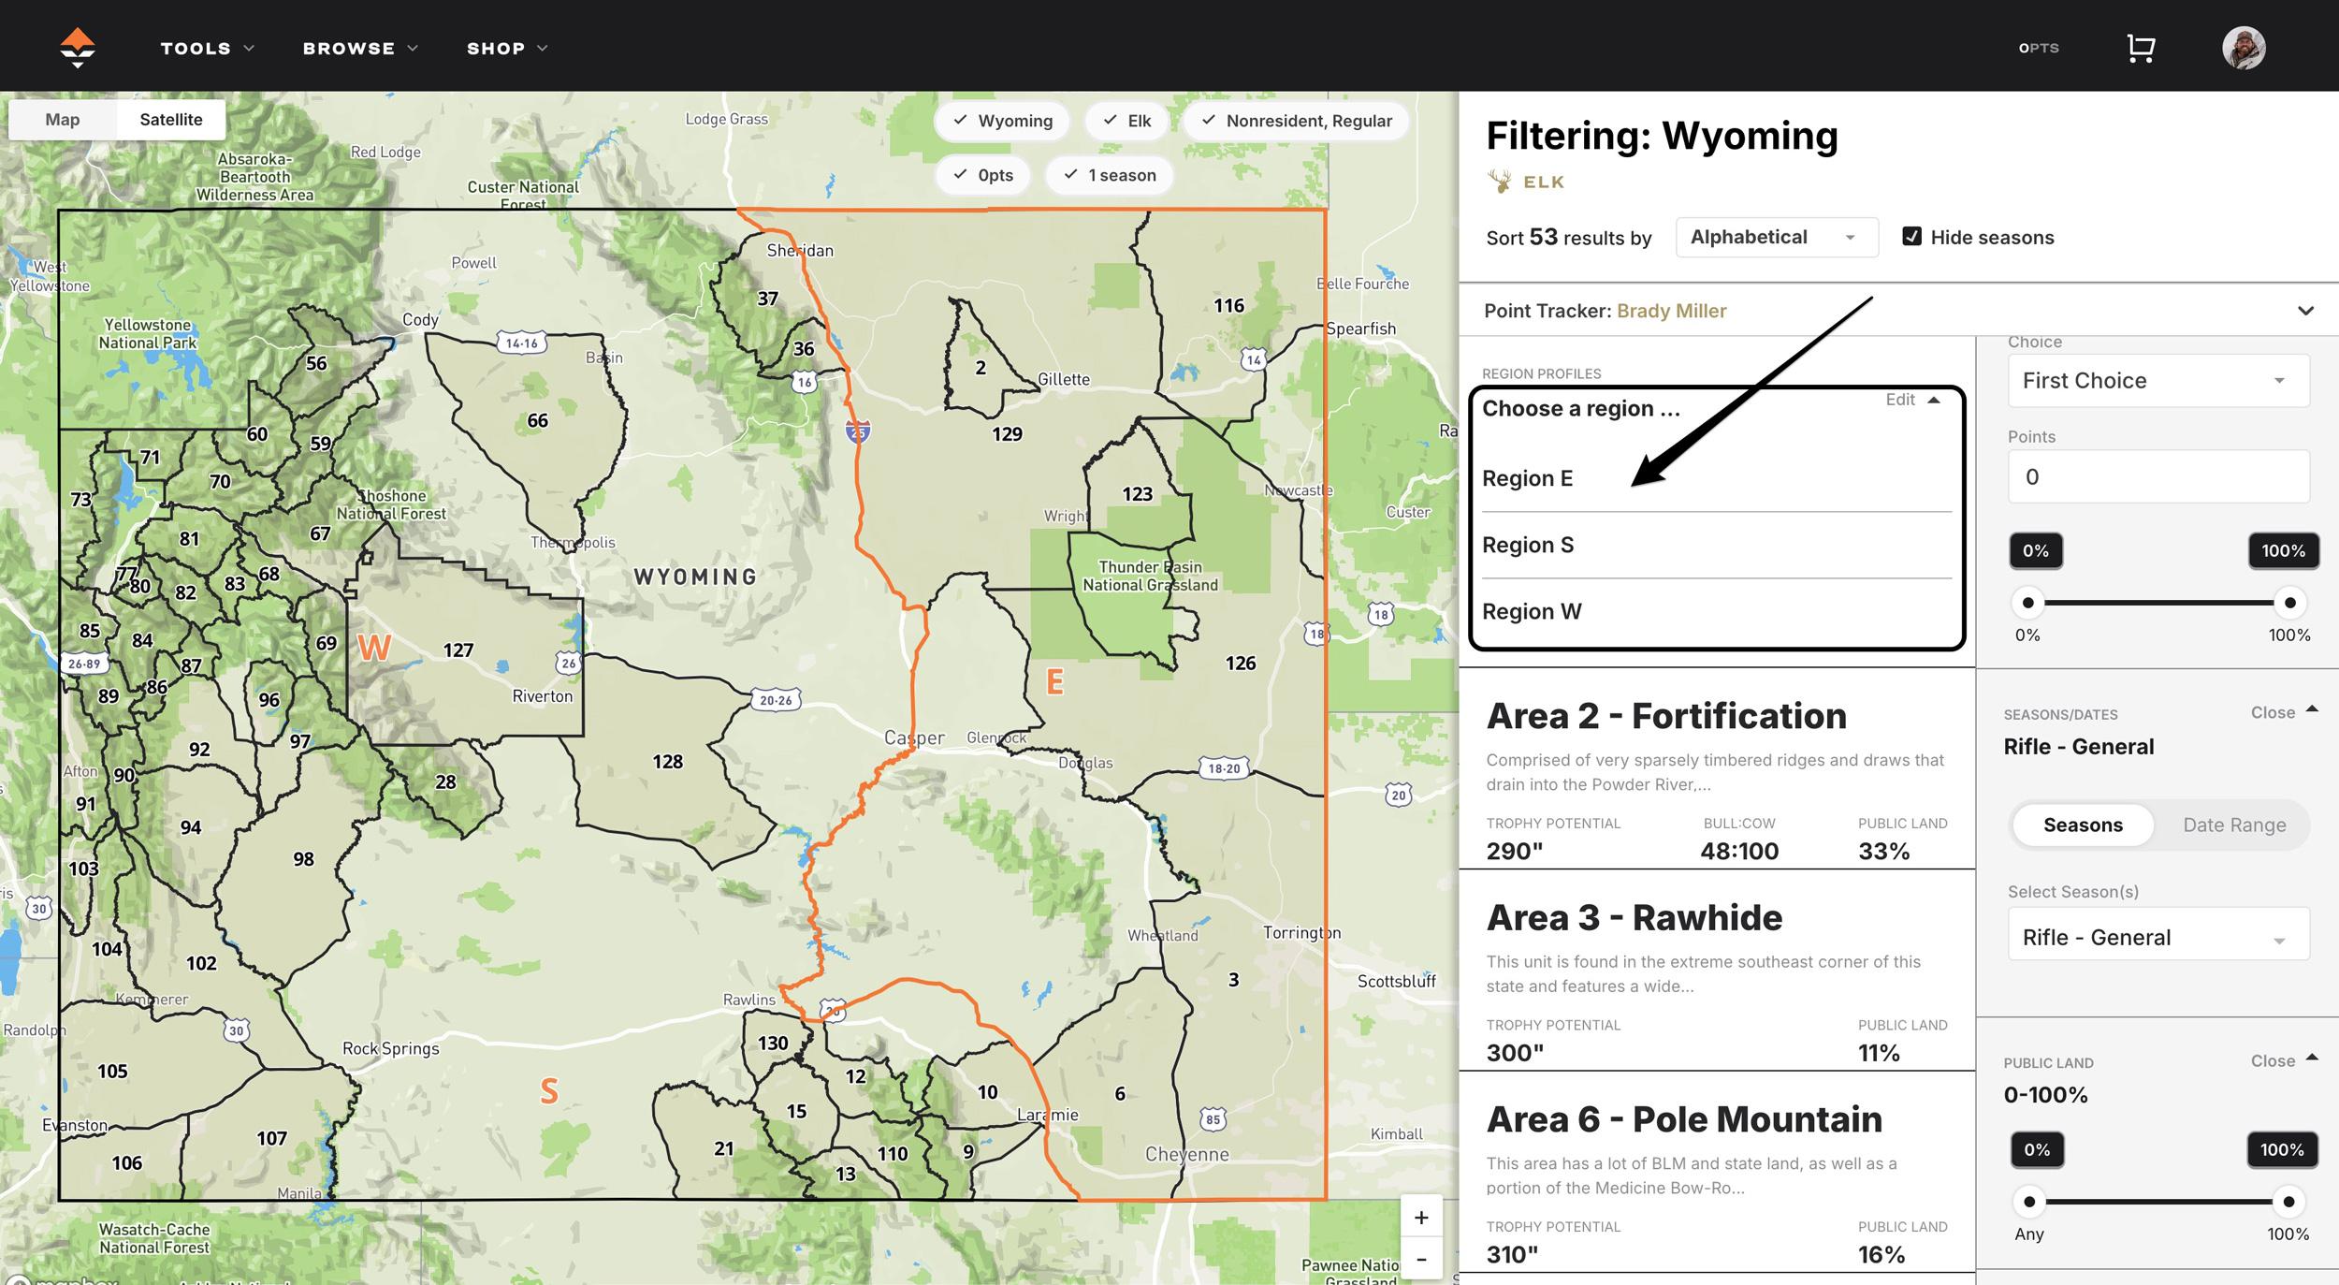Open the shopping cart
Viewport: 2339px width, 1285px height.
pos(2141,47)
